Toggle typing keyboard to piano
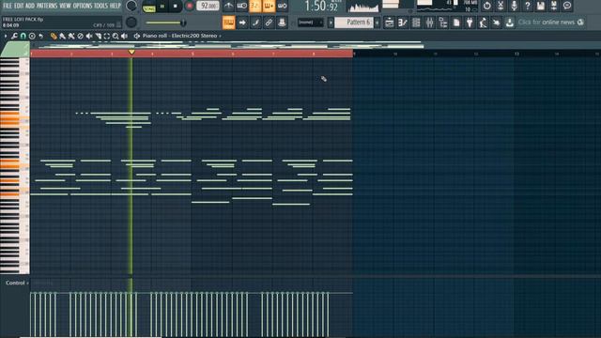The image size is (601, 338). pyautogui.click(x=229, y=23)
